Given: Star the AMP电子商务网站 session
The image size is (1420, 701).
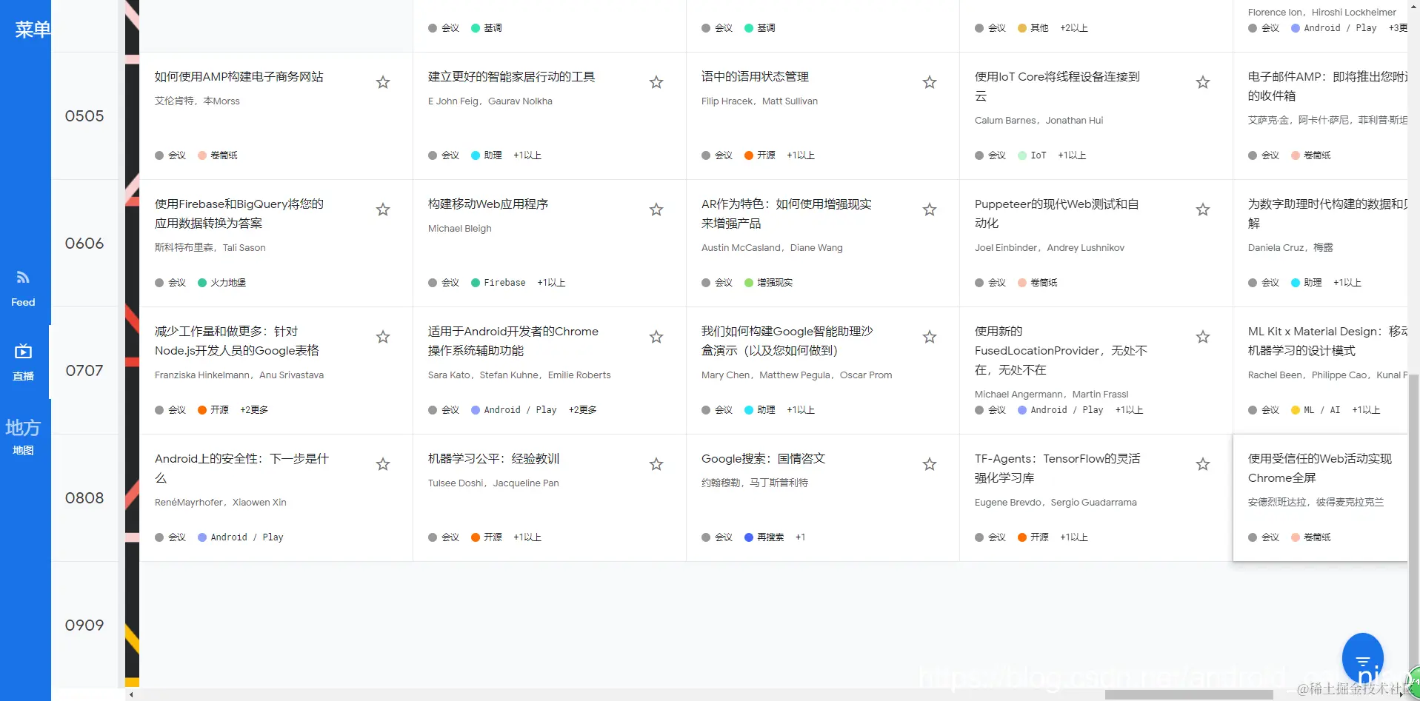Looking at the screenshot, I should (383, 82).
